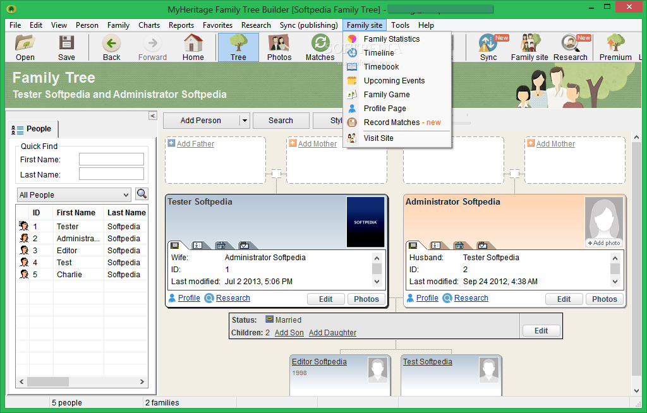The image size is (647, 413).
Task: Click Tester Softpedia's photo thumbnail
Action: coord(365,222)
